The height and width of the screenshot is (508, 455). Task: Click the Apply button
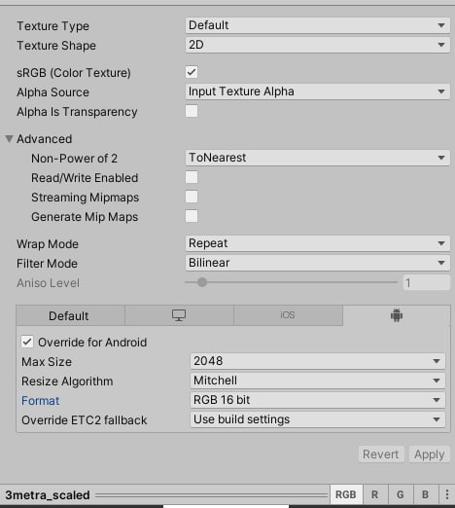430,454
